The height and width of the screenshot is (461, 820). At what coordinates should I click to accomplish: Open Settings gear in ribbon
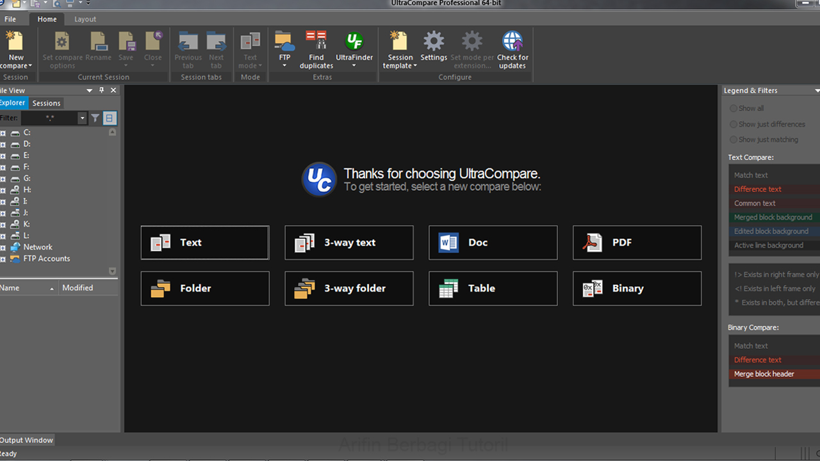click(x=434, y=42)
